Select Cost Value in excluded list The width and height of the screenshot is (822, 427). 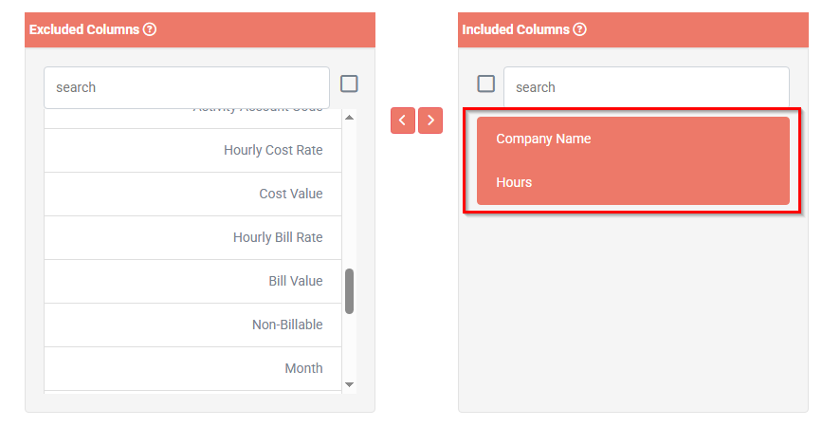192,195
